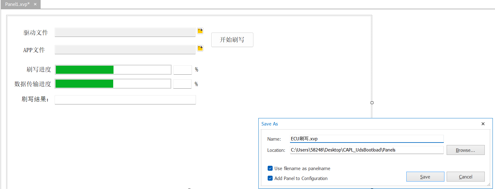Edit the Location path field
495x189 pixels.
coord(367,150)
